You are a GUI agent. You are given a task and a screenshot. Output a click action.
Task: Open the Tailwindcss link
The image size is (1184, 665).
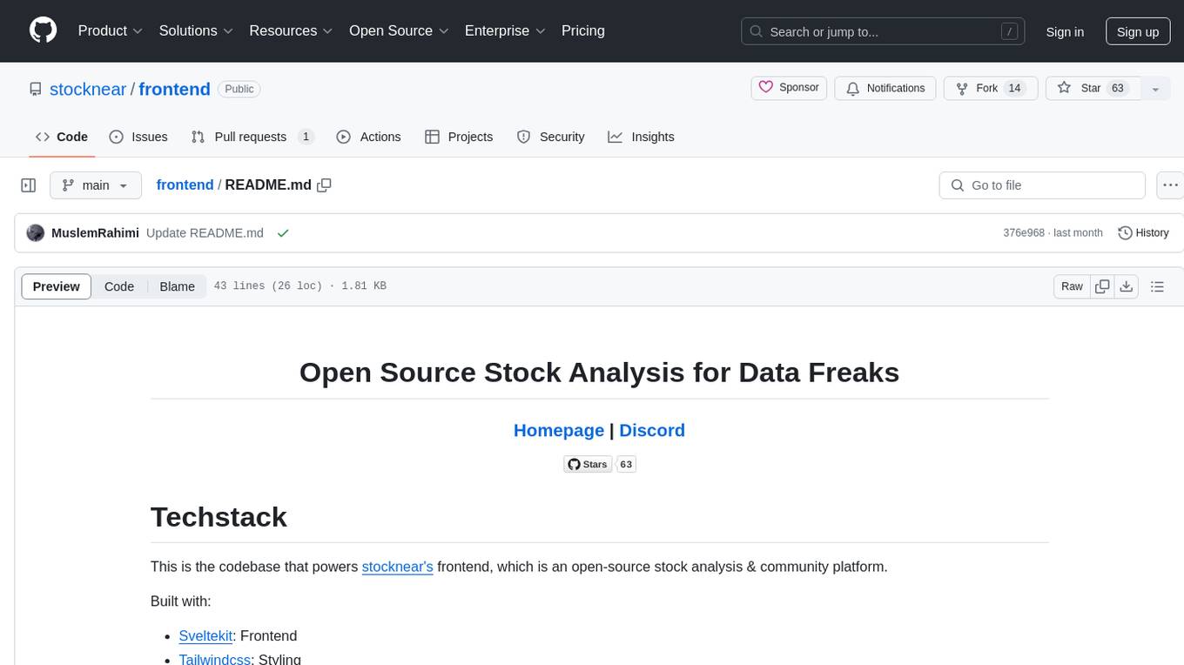tap(215, 659)
